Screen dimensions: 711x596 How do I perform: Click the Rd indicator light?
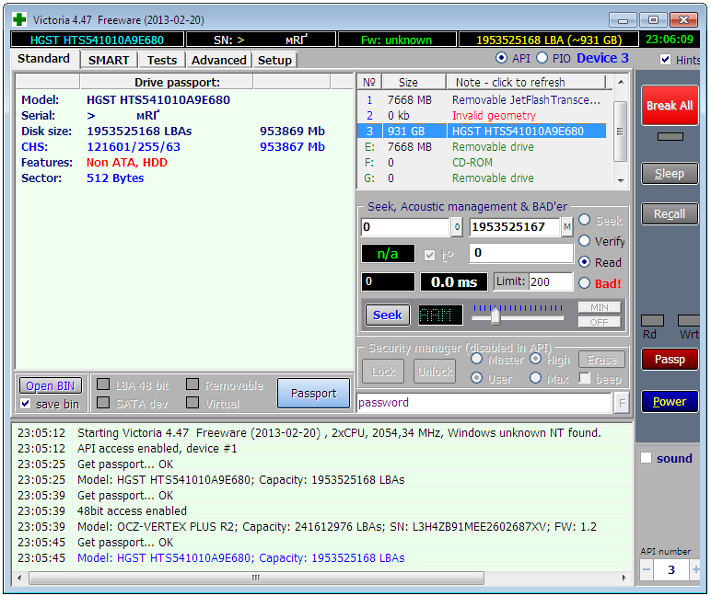pos(652,321)
